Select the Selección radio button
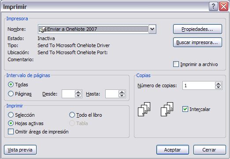230x159 pixels. 11,115
